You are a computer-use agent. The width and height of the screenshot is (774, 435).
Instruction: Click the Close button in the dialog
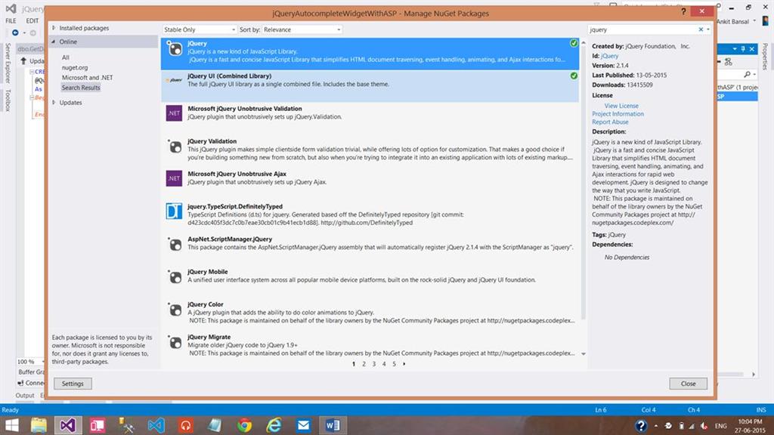pos(688,384)
